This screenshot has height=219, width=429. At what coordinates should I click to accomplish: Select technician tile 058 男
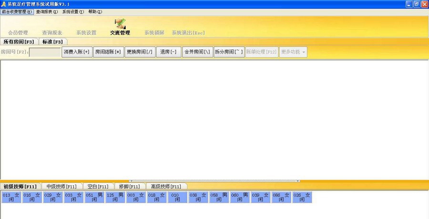click(219, 197)
